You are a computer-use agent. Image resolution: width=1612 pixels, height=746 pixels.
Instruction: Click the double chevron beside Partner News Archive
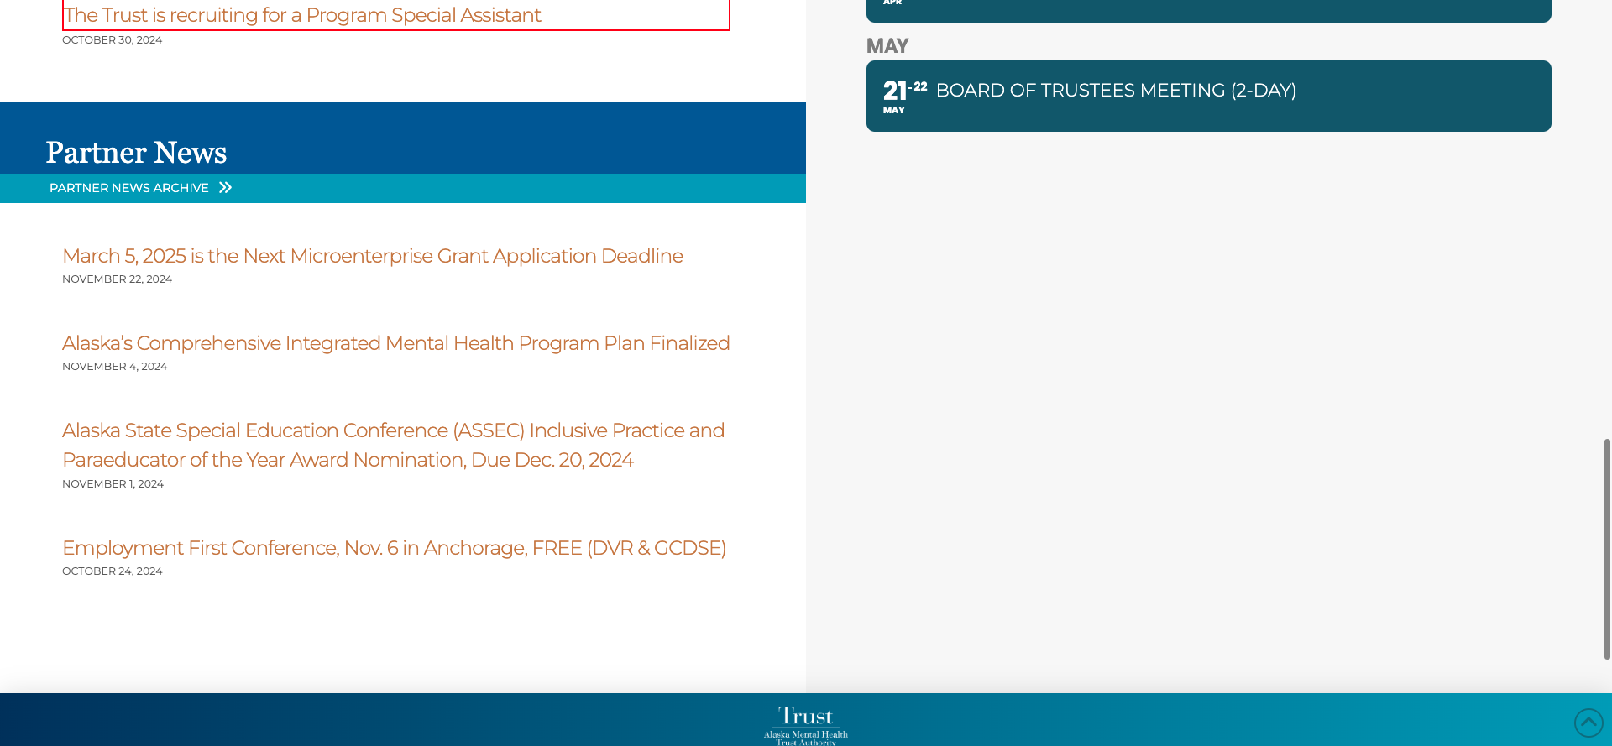(225, 188)
